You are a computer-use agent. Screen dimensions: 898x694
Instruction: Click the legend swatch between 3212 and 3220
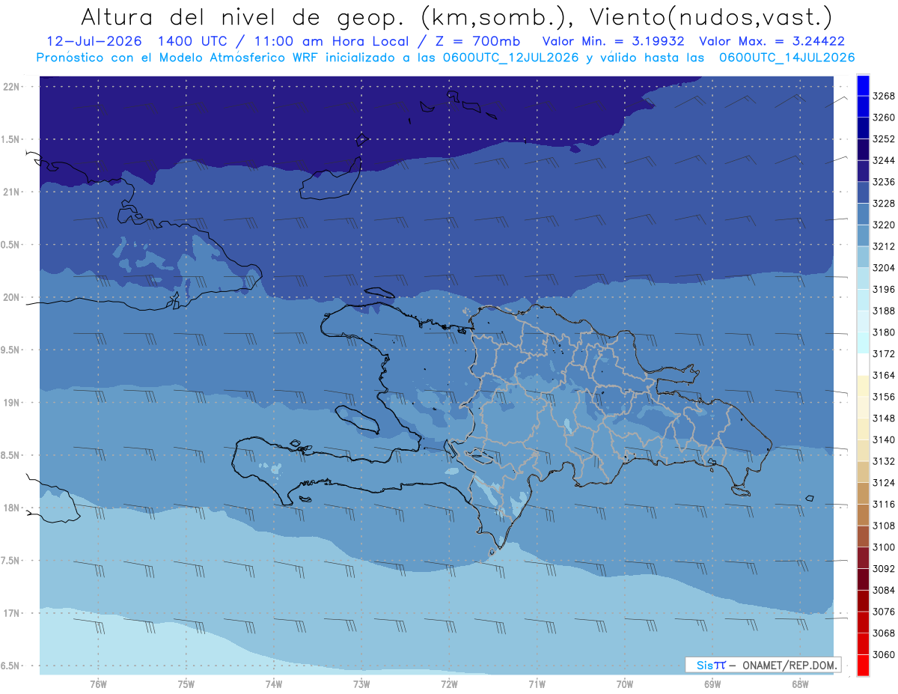point(863,235)
